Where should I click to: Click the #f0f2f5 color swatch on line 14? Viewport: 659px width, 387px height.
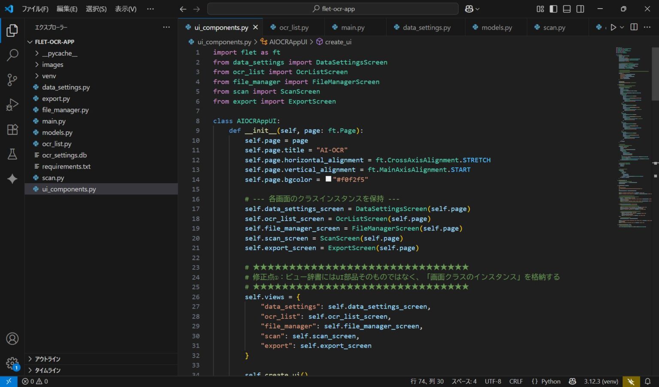click(328, 178)
